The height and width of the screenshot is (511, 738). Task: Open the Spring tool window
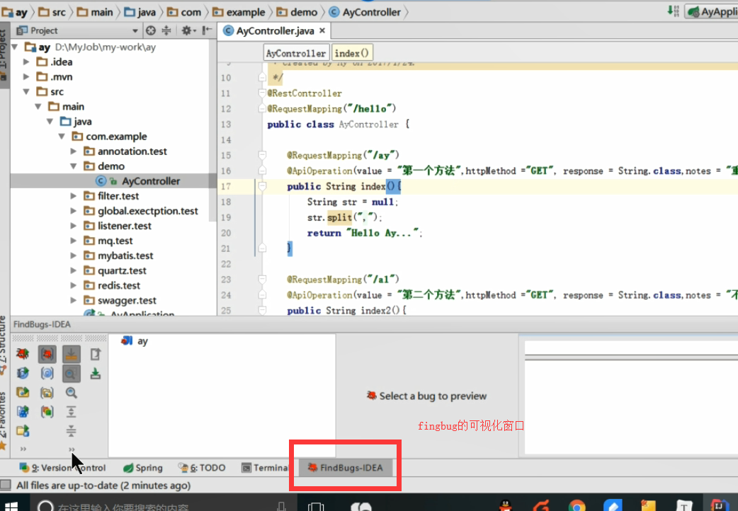pos(142,468)
